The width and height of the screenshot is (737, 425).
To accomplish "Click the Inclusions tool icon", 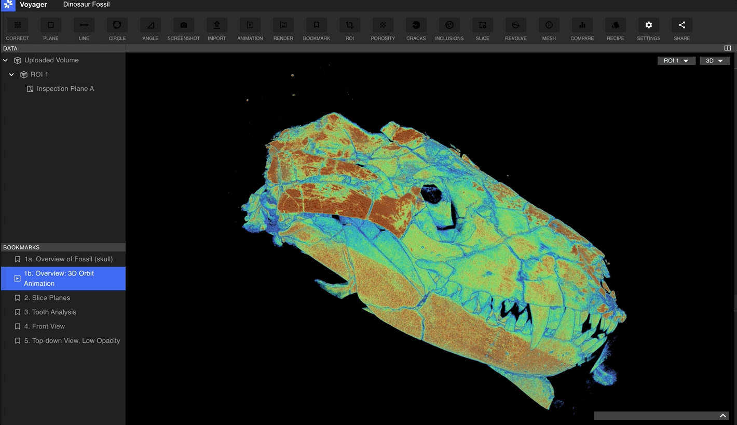I will [x=449, y=25].
